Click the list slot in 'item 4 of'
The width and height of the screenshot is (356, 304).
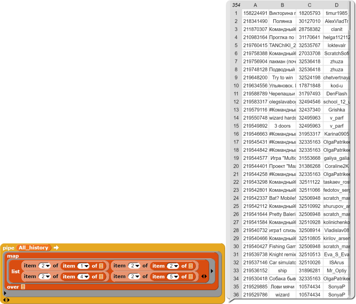tap(101, 277)
